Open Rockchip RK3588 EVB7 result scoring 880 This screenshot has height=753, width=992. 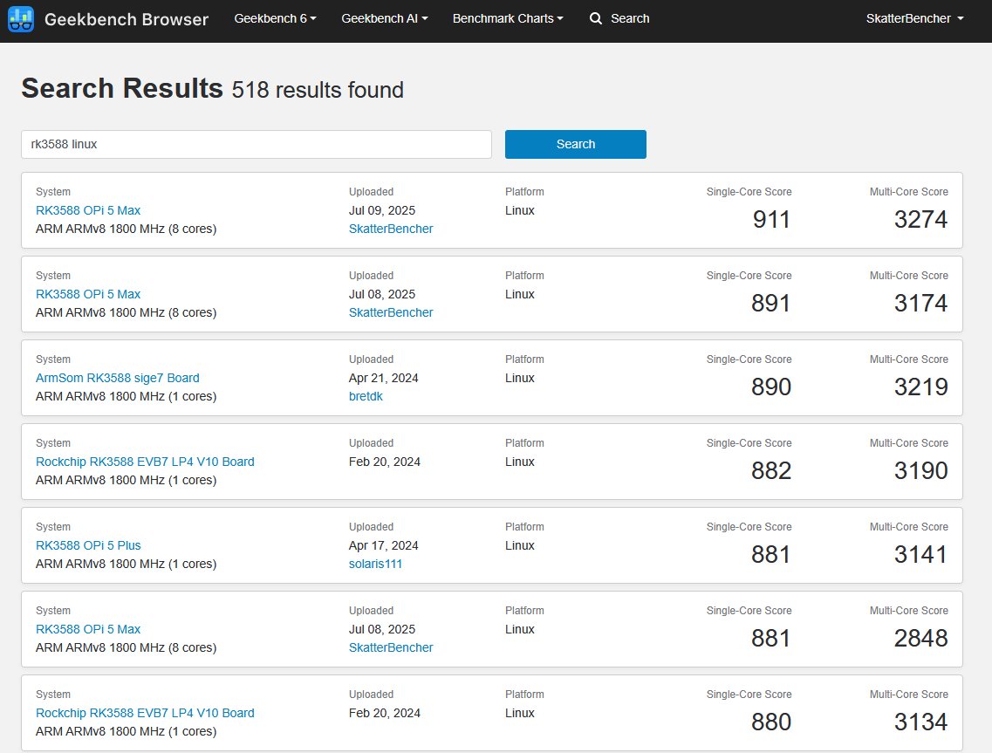point(145,713)
